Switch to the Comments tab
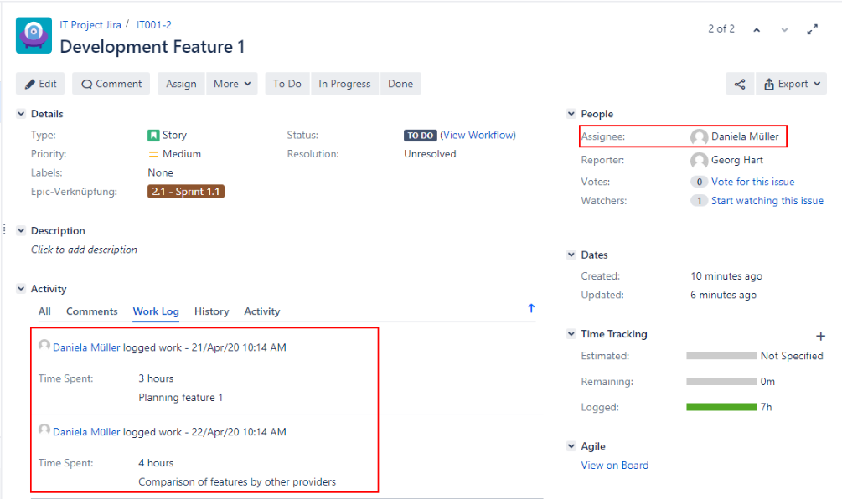This screenshot has width=842, height=499. pos(91,311)
